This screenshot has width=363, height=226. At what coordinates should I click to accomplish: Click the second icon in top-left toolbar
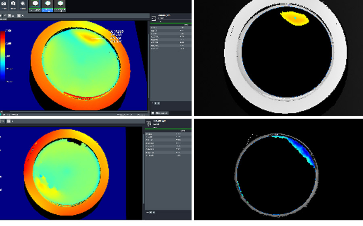[13, 4]
